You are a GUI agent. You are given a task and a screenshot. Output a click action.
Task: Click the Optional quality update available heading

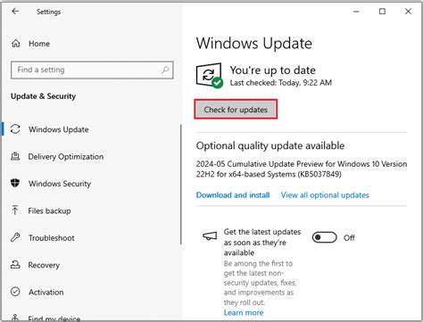[x=270, y=145]
